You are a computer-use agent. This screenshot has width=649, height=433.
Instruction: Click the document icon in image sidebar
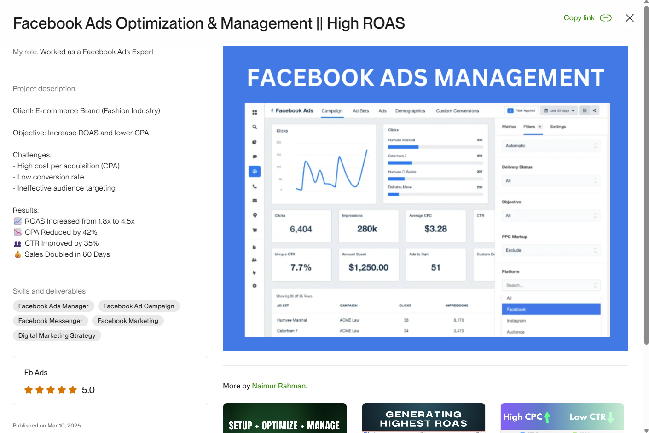255,247
